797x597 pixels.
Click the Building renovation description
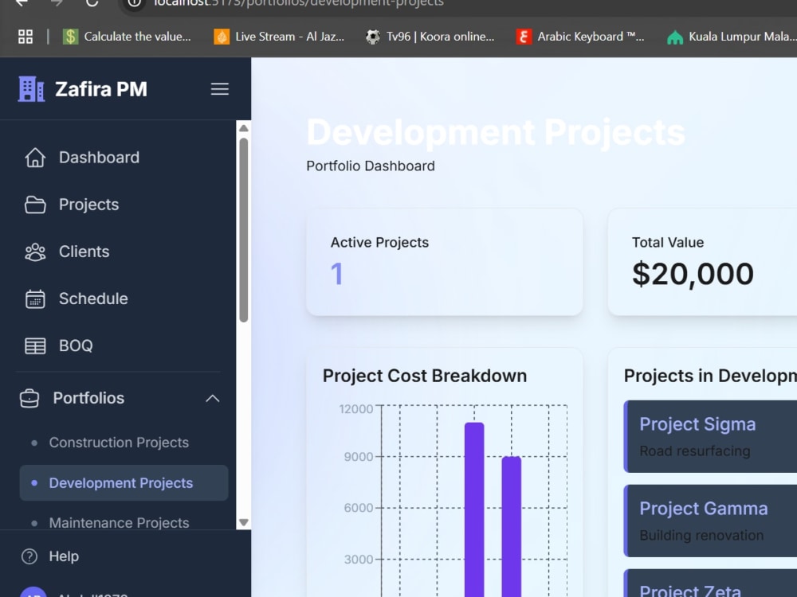(701, 535)
